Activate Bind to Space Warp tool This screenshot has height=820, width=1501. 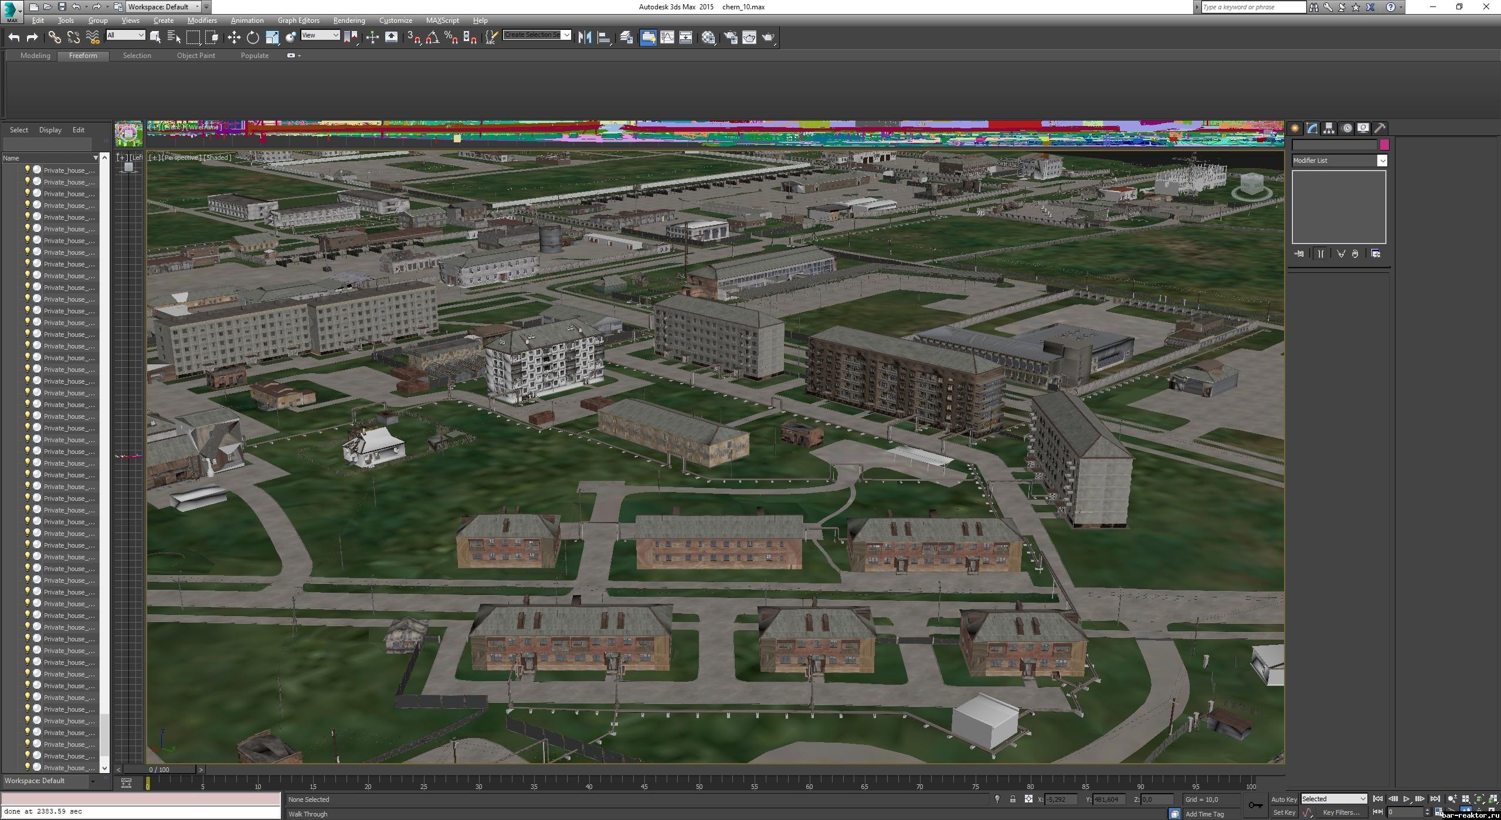[x=93, y=37]
